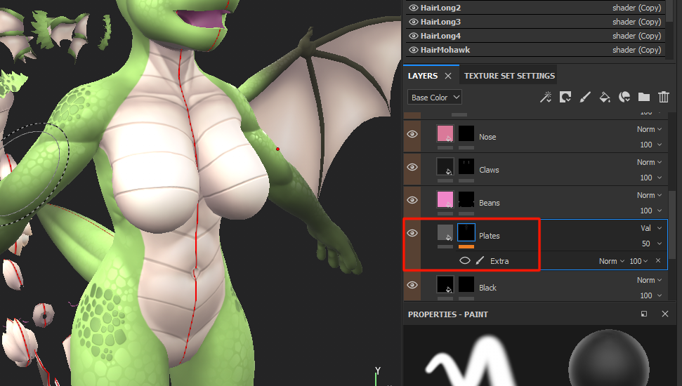The height and width of the screenshot is (386, 682).
Task: Select the Nose layer mask thumbnail
Action: [x=466, y=133]
